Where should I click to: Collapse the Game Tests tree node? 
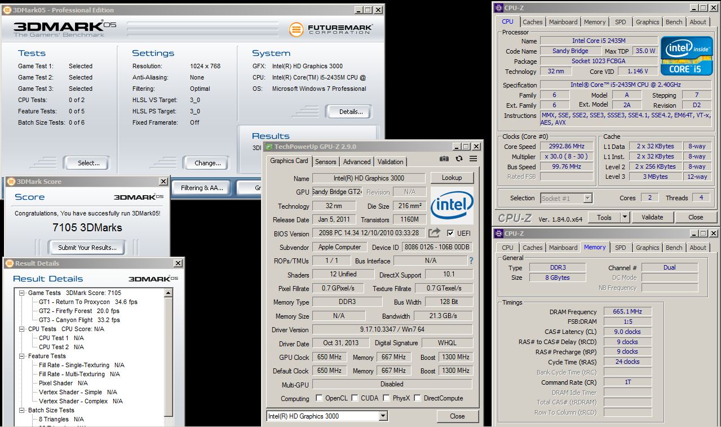pyautogui.click(x=22, y=293)
